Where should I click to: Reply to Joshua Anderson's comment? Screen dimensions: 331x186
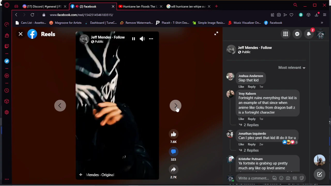point(252,87)
